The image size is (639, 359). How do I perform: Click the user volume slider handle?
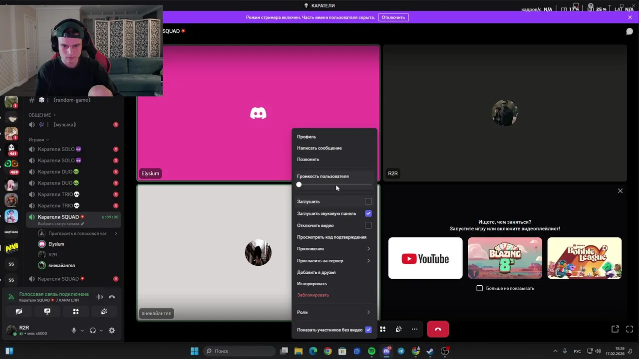pyautogui.click(x=299, y=184)
